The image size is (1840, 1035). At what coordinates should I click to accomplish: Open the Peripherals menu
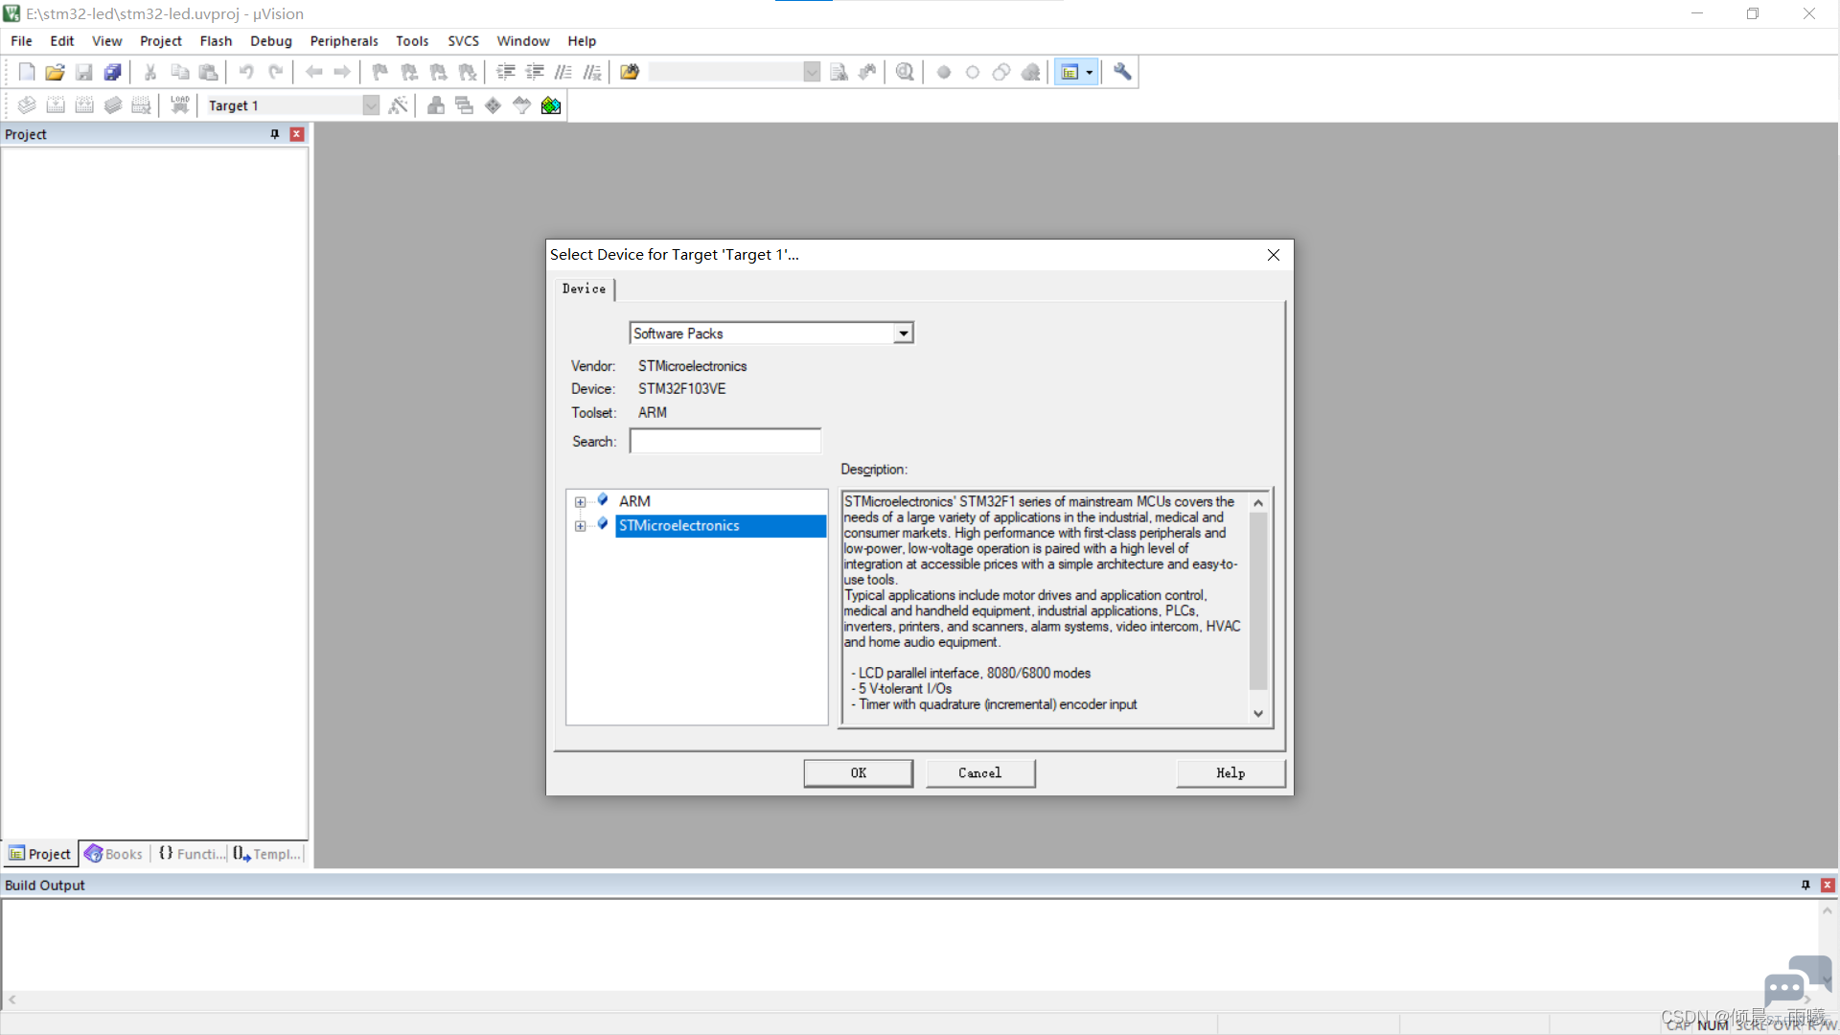(x=343, y=41)
